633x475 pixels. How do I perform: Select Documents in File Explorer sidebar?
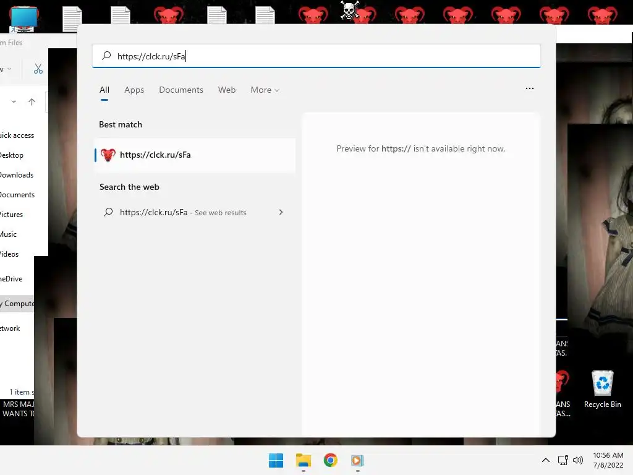pyautogui.click(x=17, y=195)
